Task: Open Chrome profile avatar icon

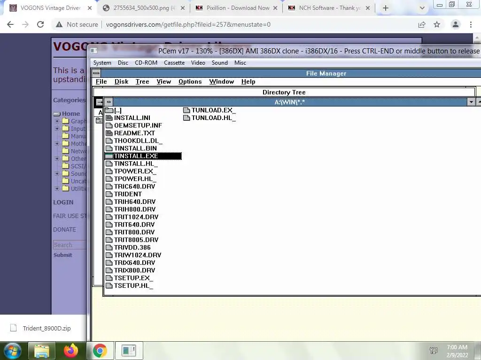Action: pos(456,24)
